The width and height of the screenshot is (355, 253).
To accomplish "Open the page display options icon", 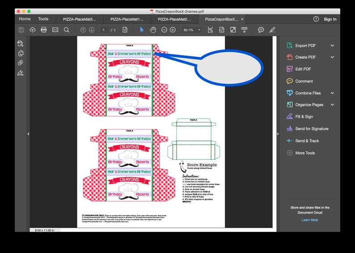I will [125, 30].
